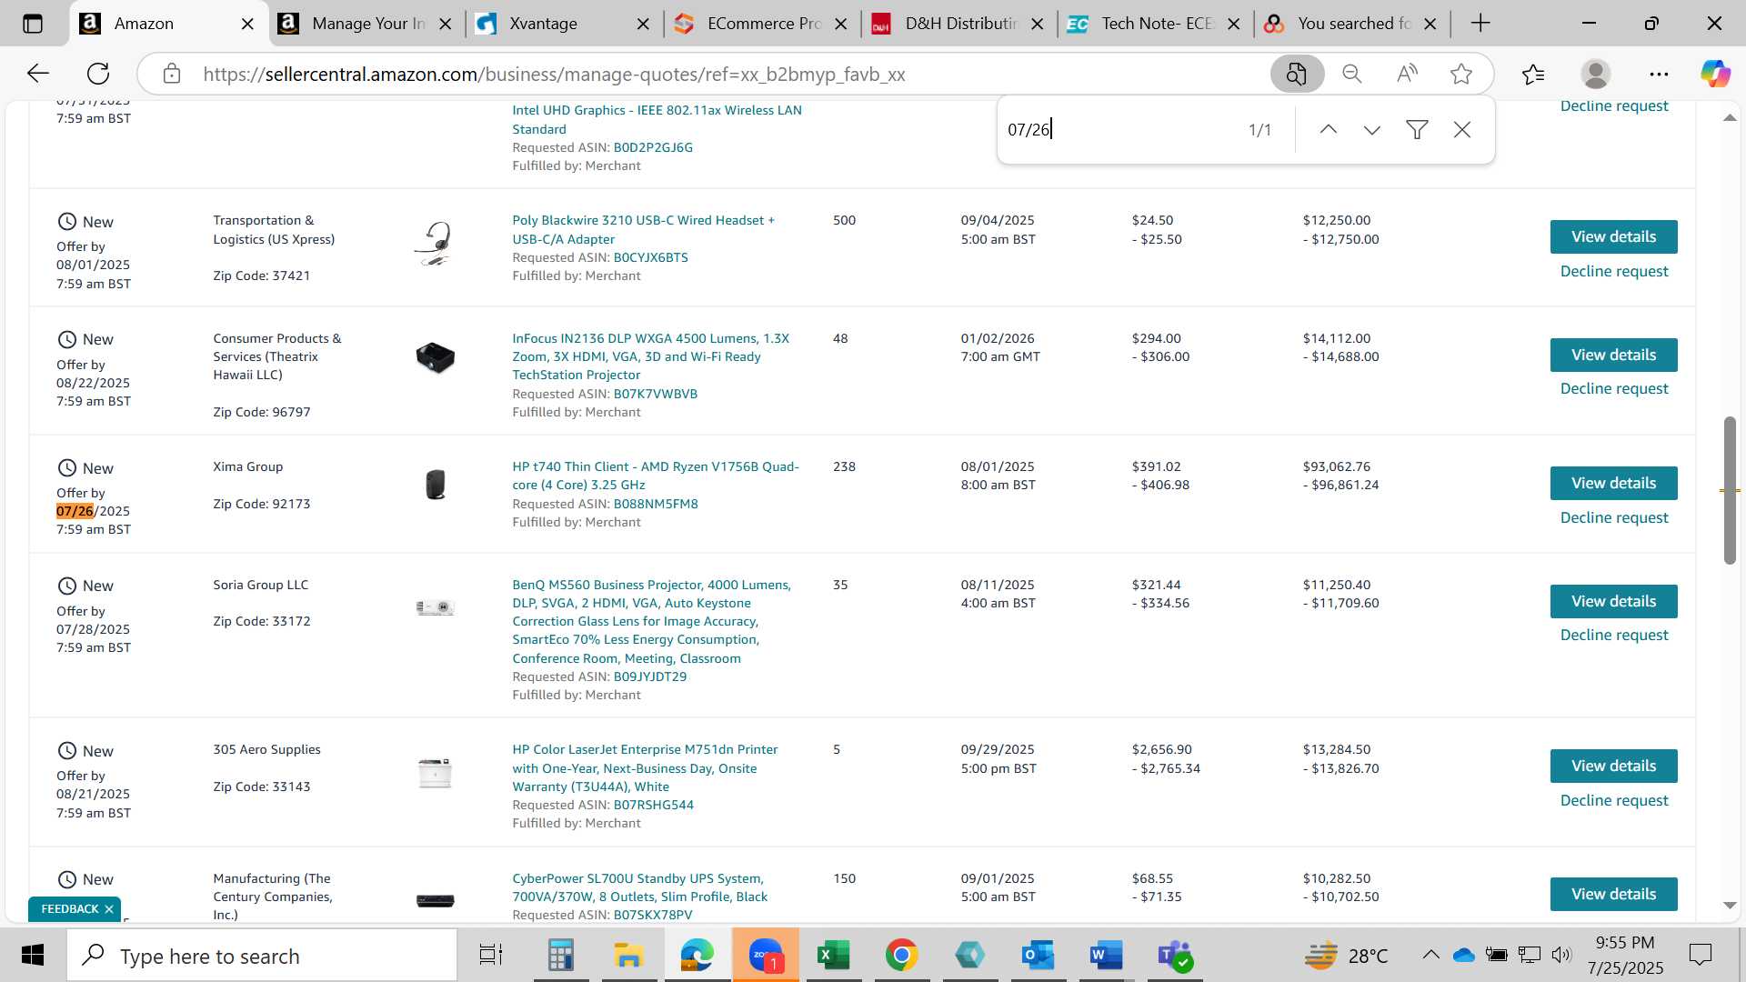Image resolution: width=1746 pixels, height=982 pixels.
Task: Open ASIN B0CYJX6BTS link
Action: 650,257
